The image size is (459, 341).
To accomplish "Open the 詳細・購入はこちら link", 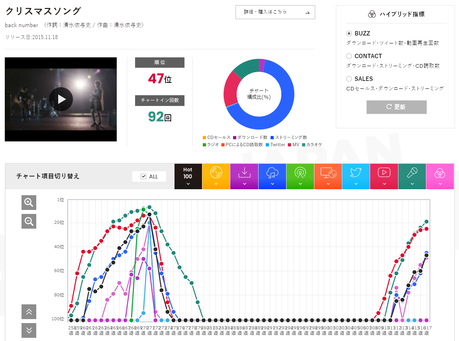I will click(275, 12).
